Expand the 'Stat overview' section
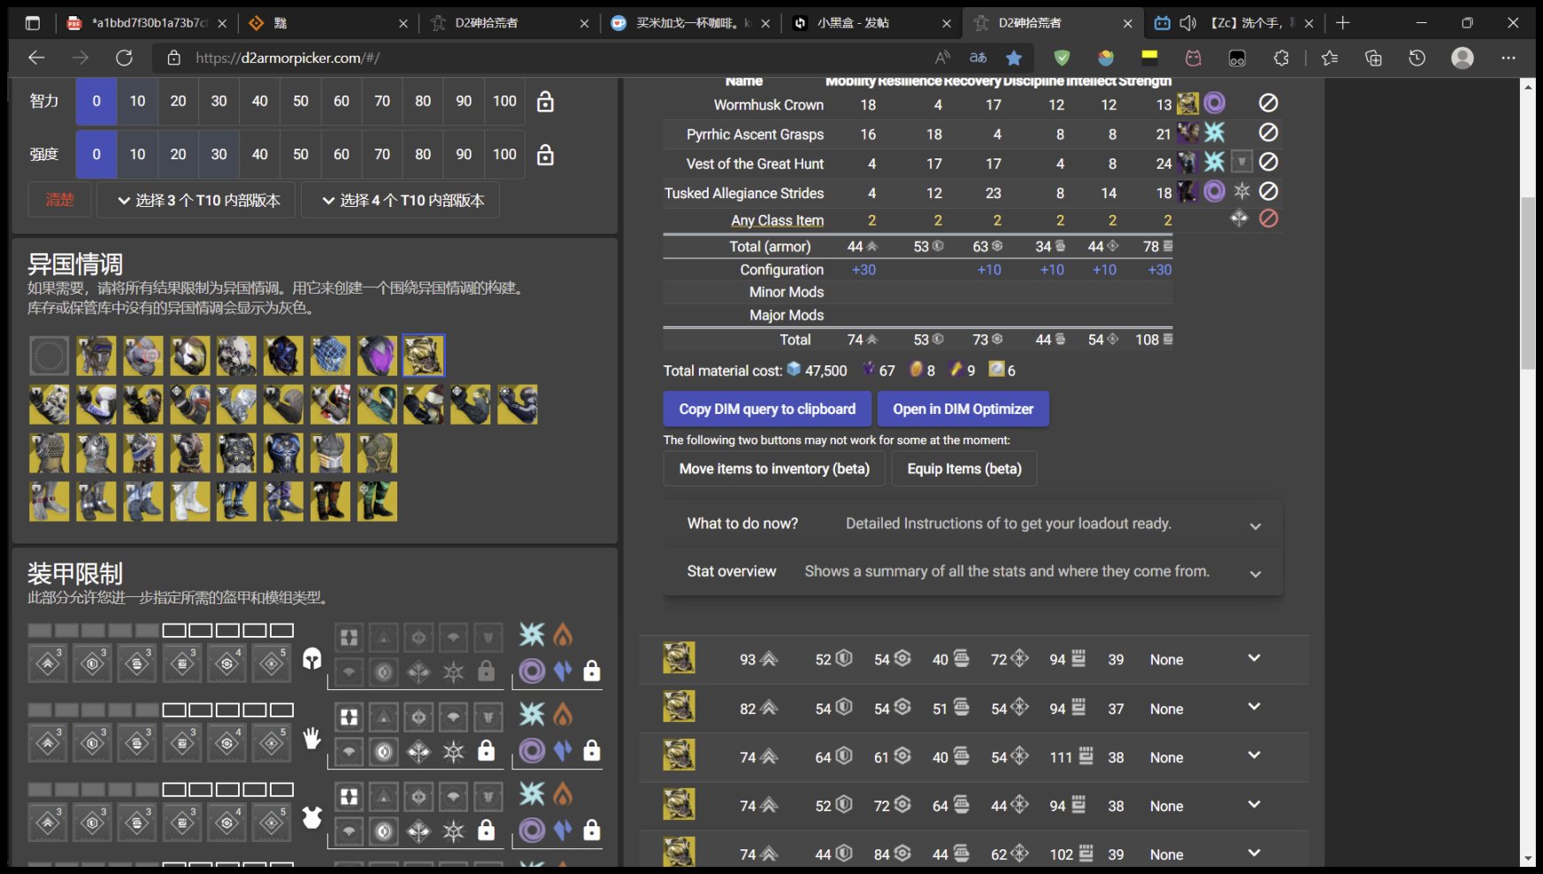This screenshot has height=874, width=1543. (x=973, y=571)
